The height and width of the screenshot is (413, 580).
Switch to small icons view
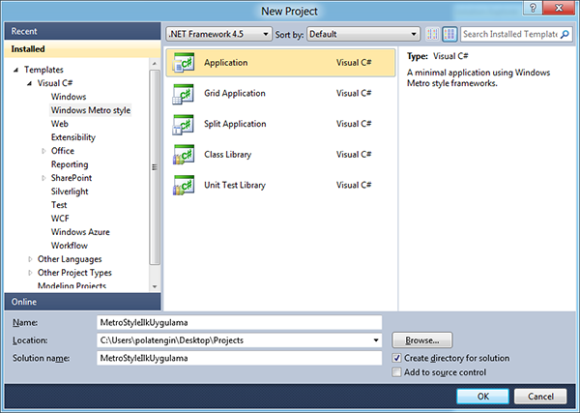click(432, 34)
